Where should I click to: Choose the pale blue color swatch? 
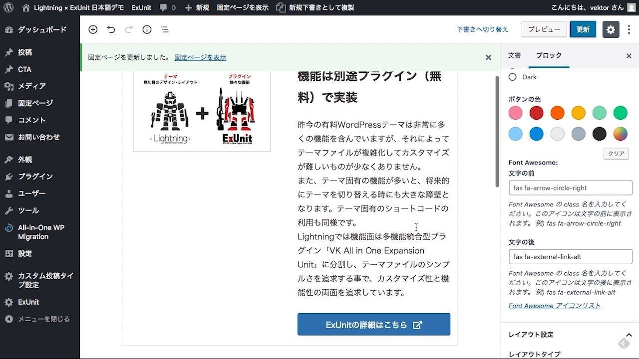coord(515,134)
